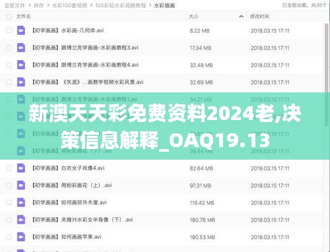Click video icon for 用粉彩画花（上）.avi

[x=21, y=185]
